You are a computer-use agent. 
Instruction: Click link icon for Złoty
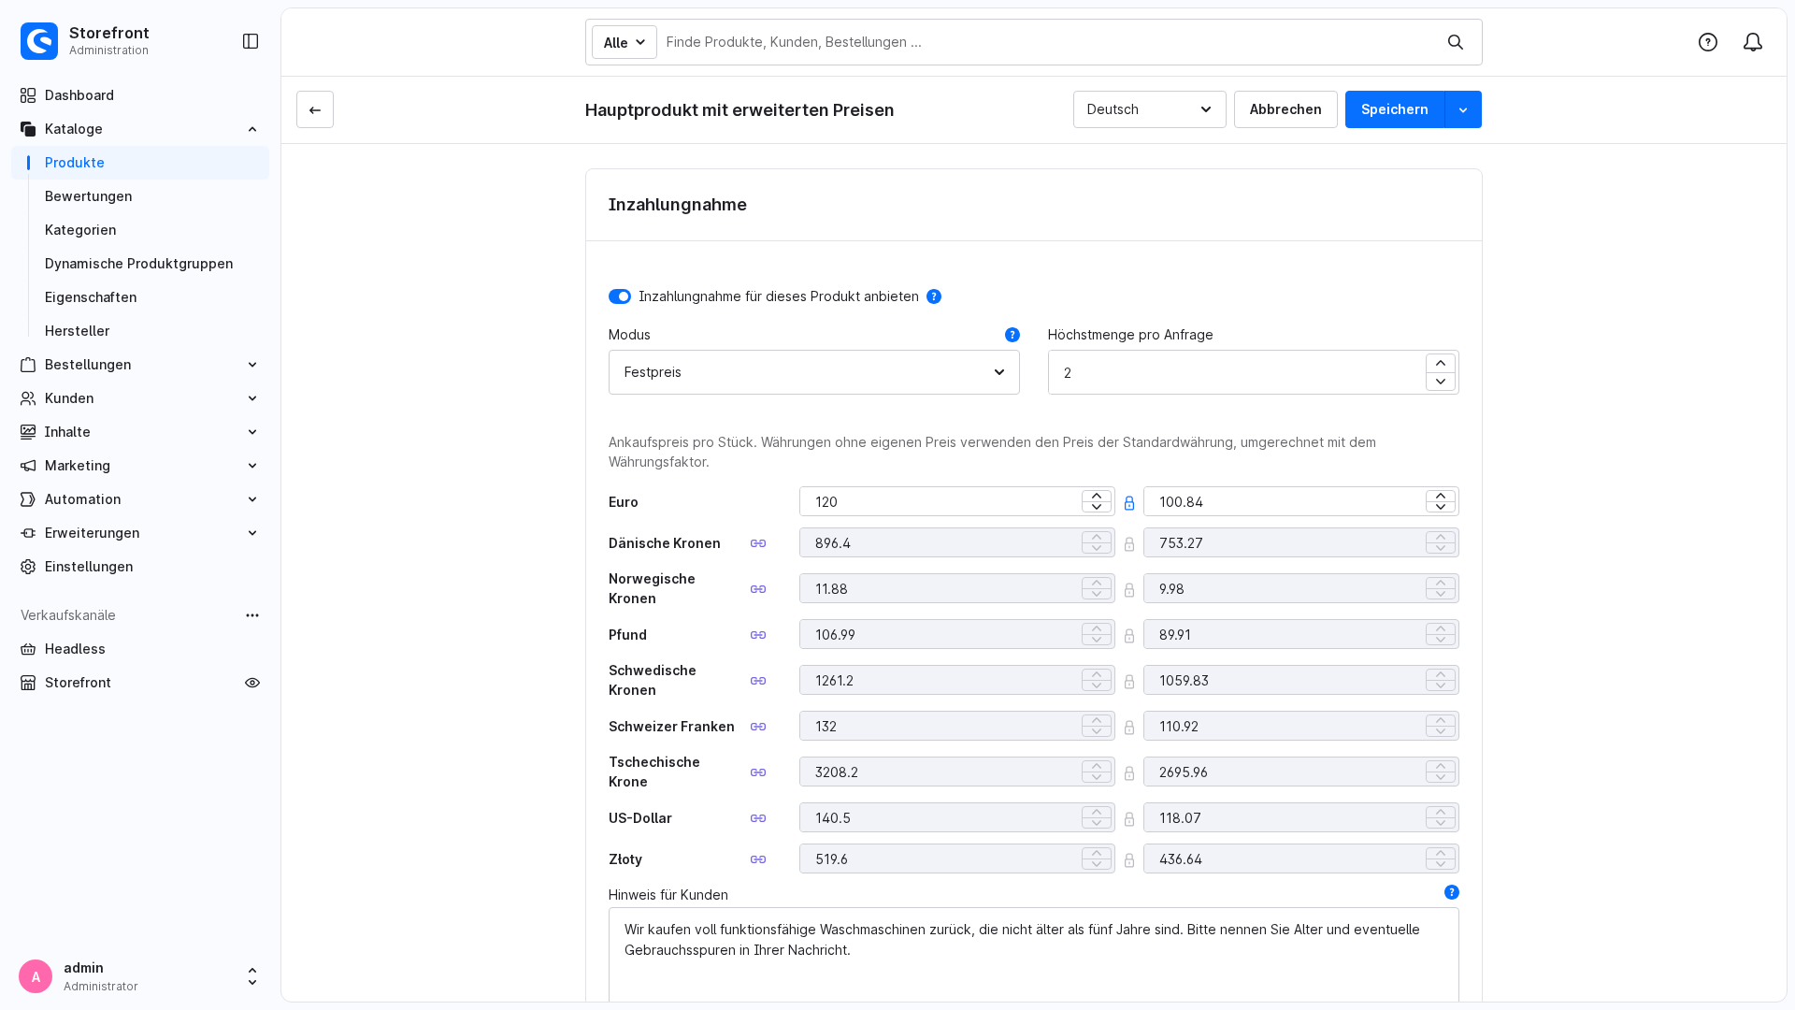pos(758,859)
